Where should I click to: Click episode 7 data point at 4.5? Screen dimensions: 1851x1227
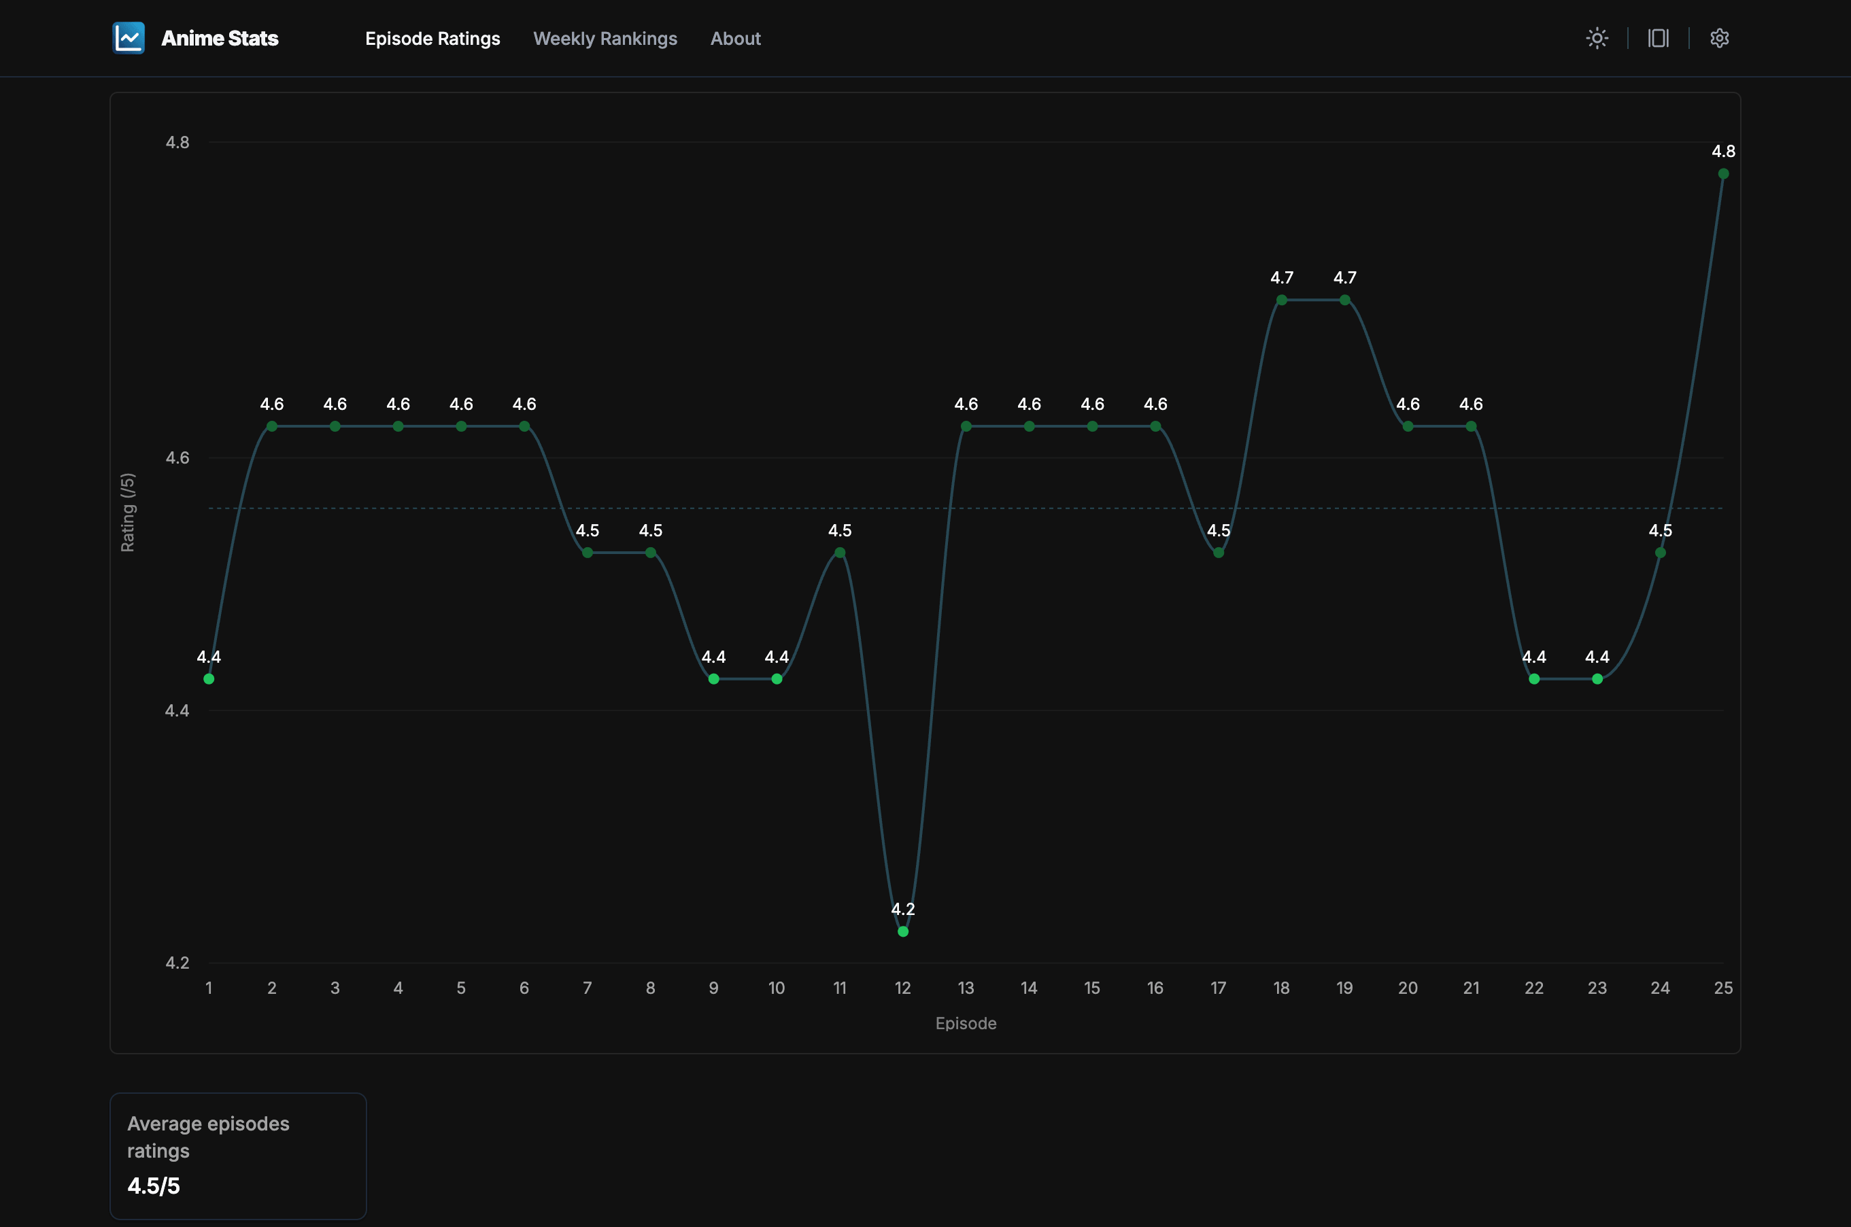(x=587, y=553)
